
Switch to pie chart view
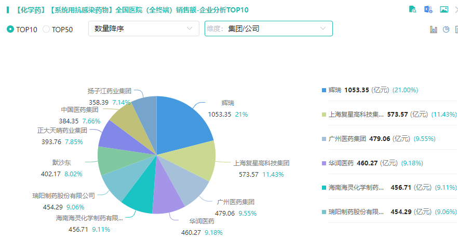coord(446,30)
